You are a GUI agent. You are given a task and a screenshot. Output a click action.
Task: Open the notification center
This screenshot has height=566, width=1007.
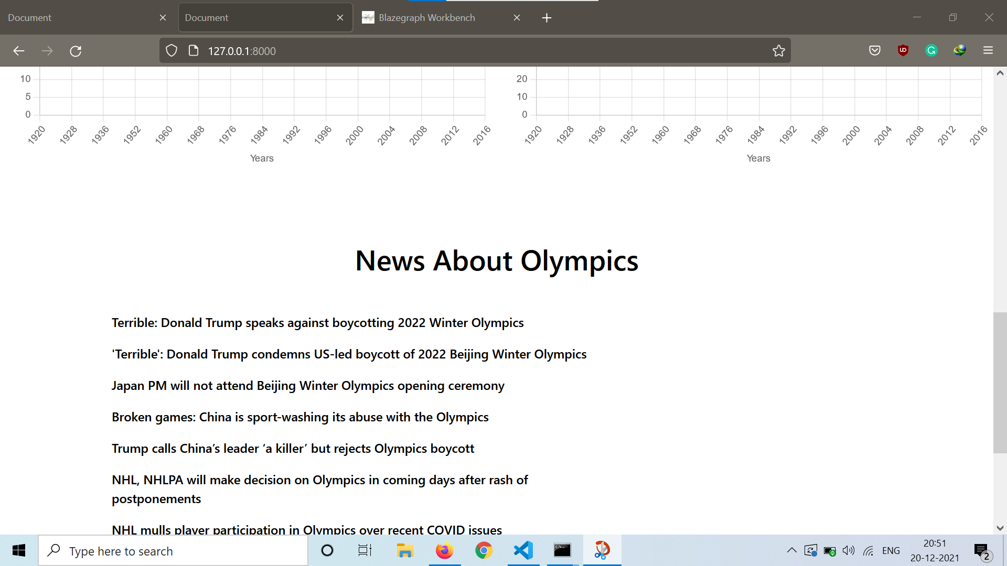coord(983,551)
